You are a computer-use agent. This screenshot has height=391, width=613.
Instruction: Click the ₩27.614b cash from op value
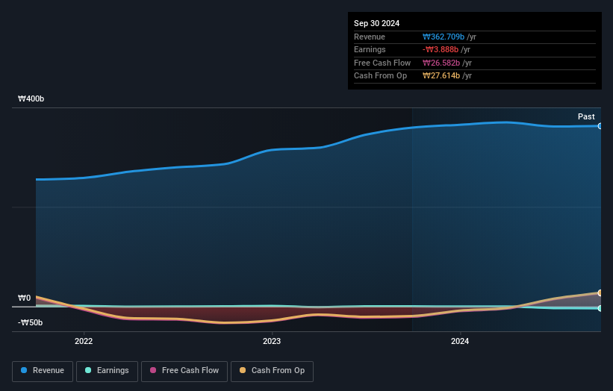point(441,76)
